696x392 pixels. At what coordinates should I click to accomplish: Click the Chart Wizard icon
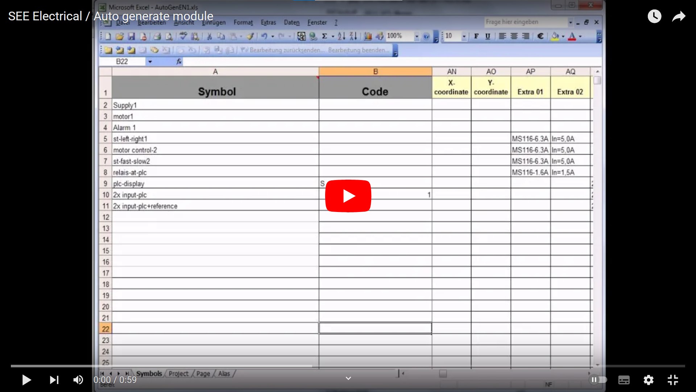point(368,36)
